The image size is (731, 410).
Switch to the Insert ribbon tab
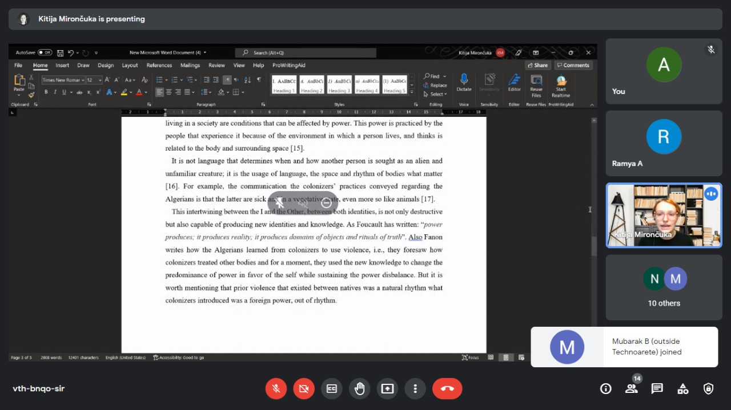(62, 66)
